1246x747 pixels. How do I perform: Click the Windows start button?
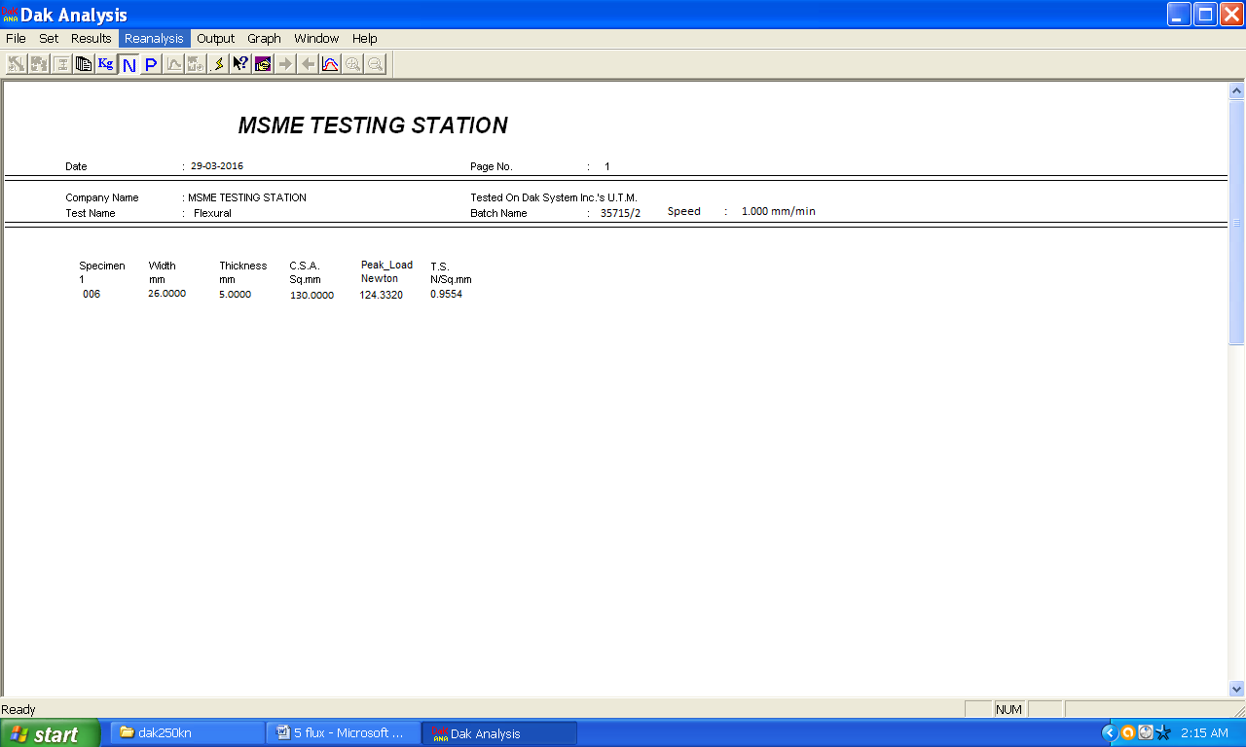pos(50,733)
